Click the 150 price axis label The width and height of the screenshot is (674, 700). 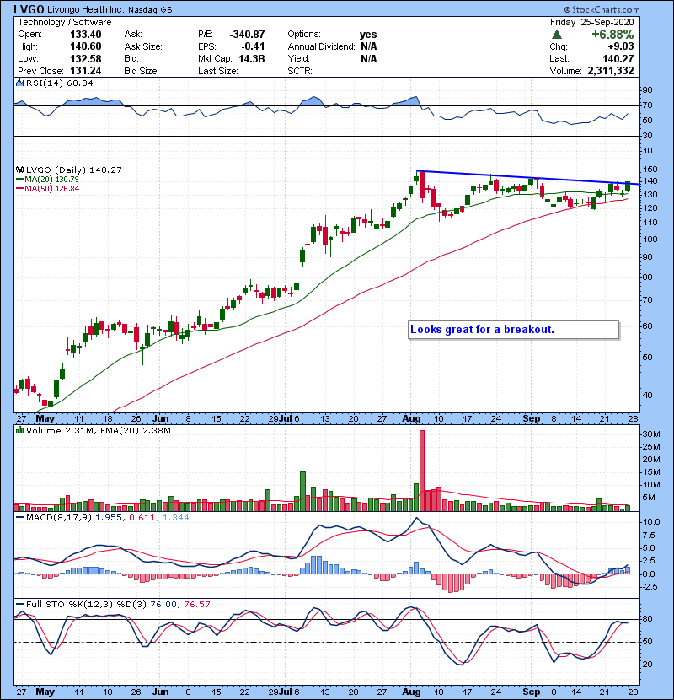(650, 170)
